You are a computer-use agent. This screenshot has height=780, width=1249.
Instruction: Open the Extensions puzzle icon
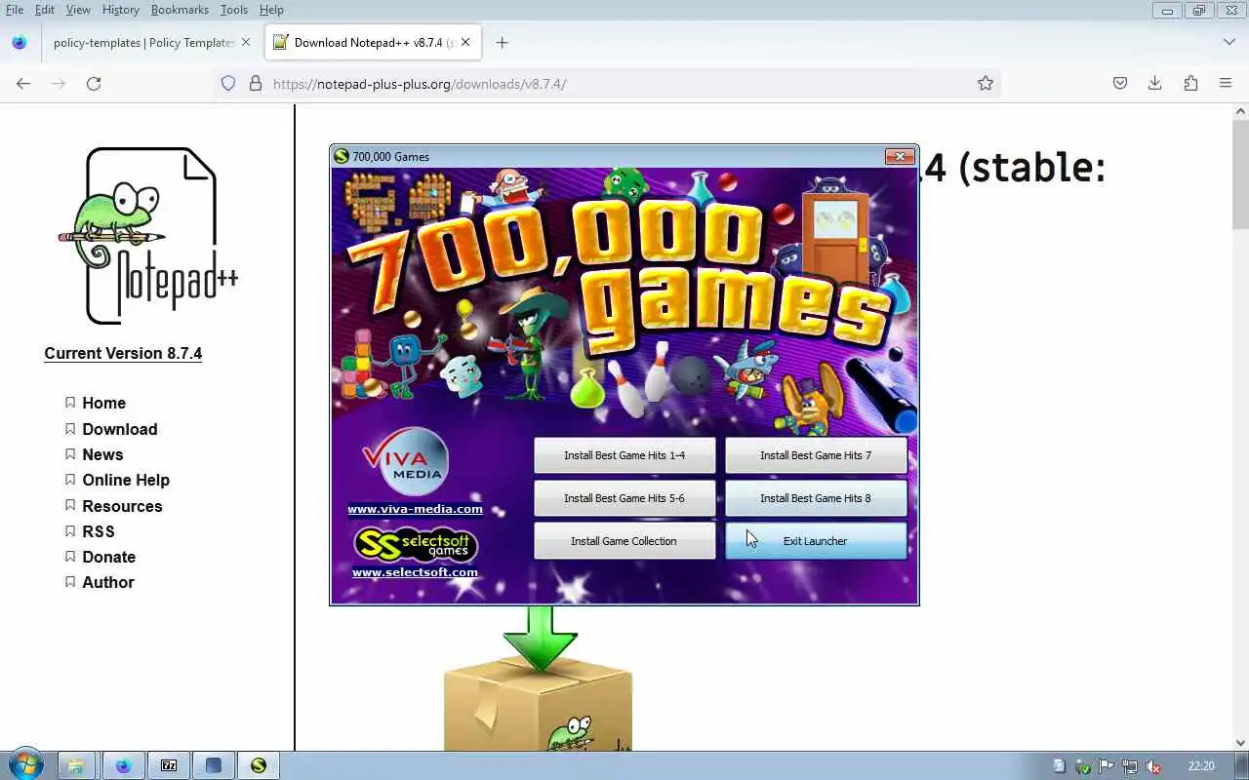click(x=1190, y=84)
